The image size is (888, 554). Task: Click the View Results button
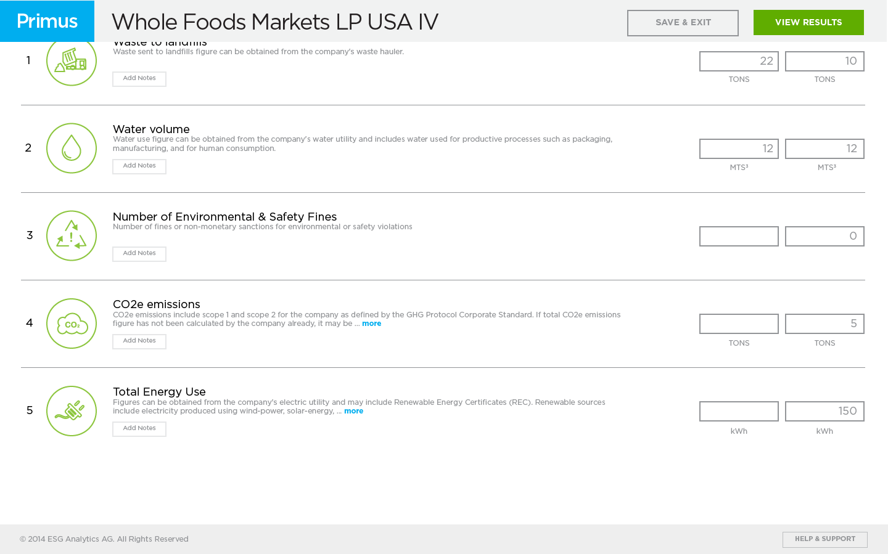[808, 23]
